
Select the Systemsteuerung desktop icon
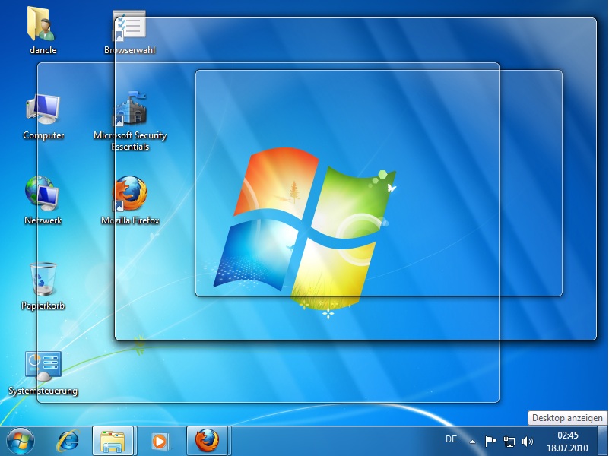click(43, 366)
